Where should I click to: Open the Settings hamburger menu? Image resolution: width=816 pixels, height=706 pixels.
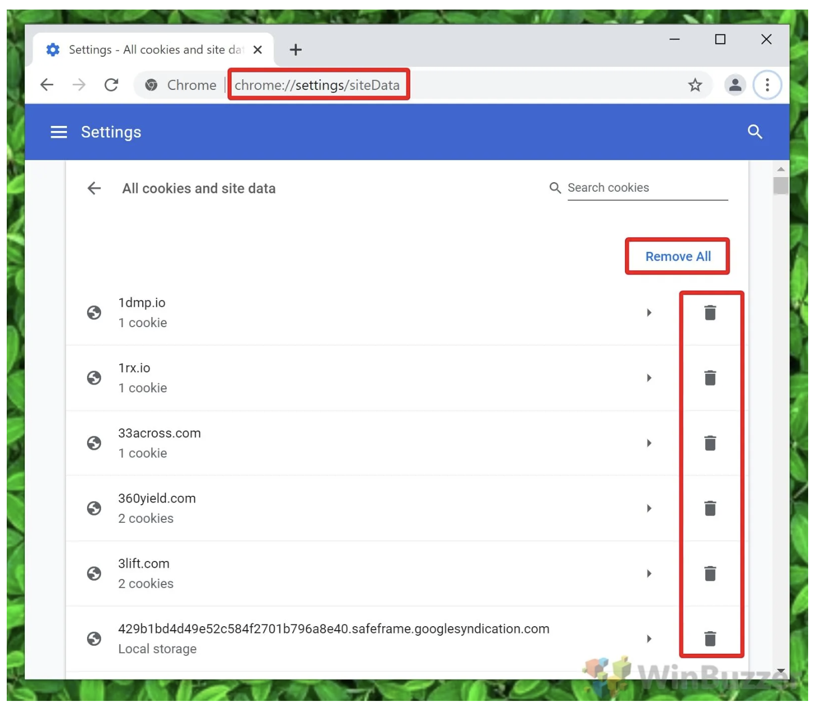(59, 132)
